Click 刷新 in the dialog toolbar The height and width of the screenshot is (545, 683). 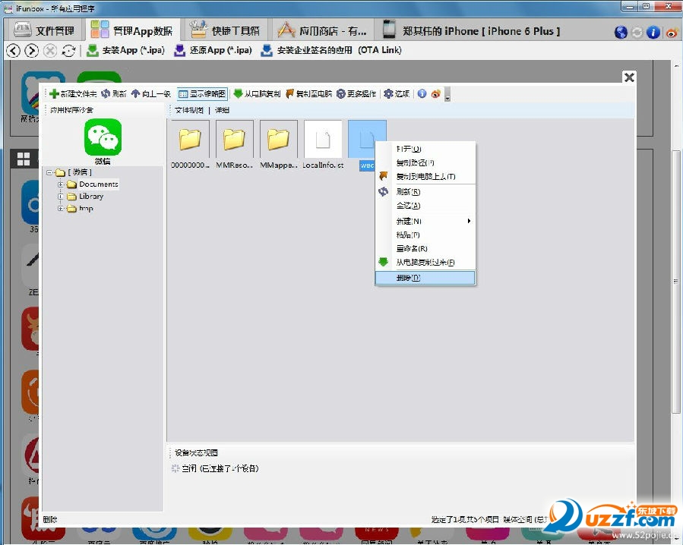tap(114, 93)
